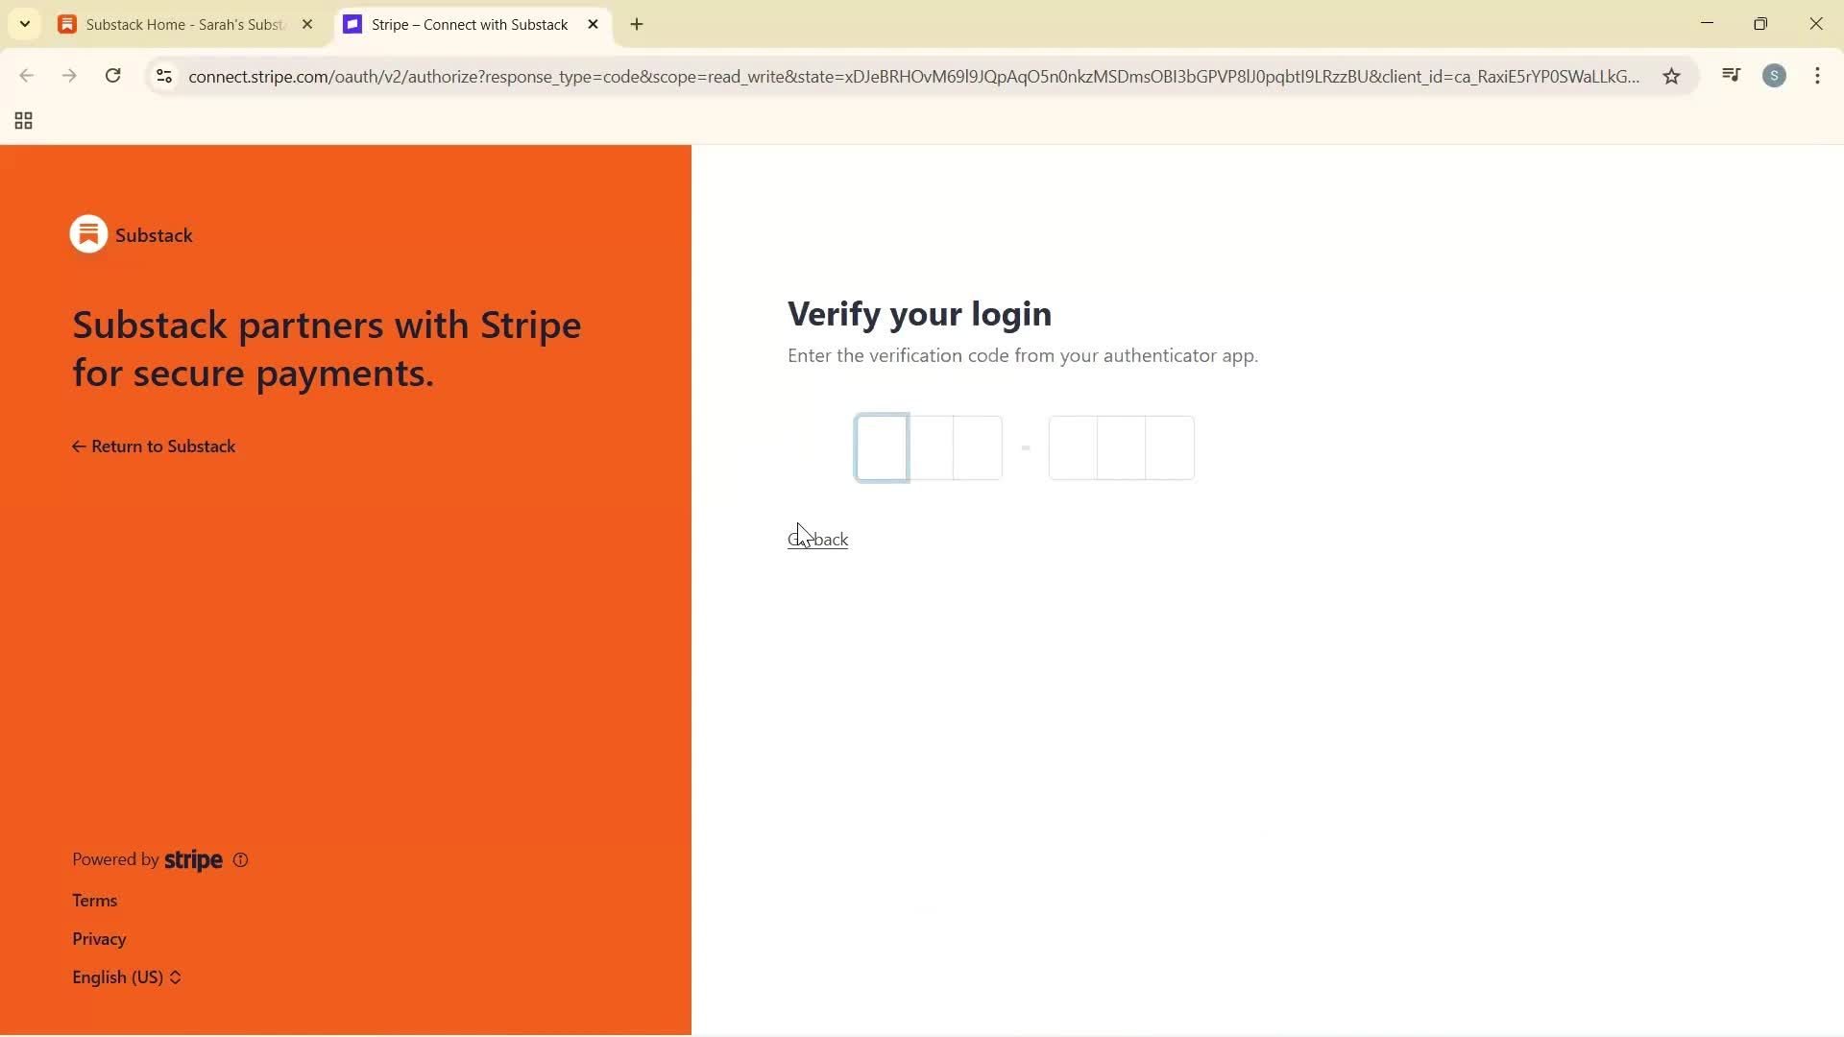The height and width of the screenshot is (1037, 1844).
Task: Open the Powered by Stripe info icon
Action: pyautogui.click(x=239, y=859)
